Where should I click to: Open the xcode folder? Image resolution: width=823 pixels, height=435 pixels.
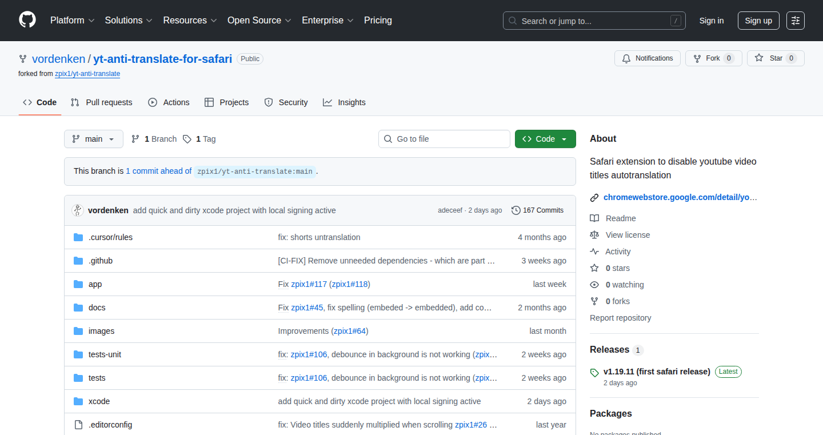[x=99, y=401]
